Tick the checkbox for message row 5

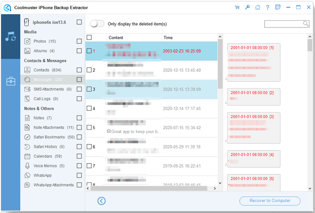pyautogui.click(x=89, y=128)
